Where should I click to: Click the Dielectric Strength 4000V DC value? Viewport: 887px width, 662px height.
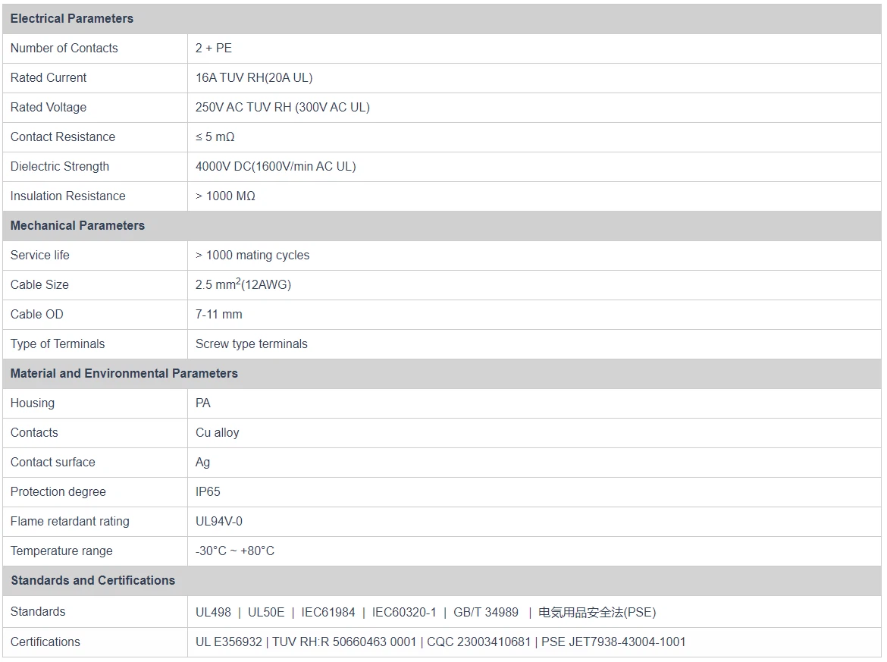pyautogui.click(x=275, y=166)
